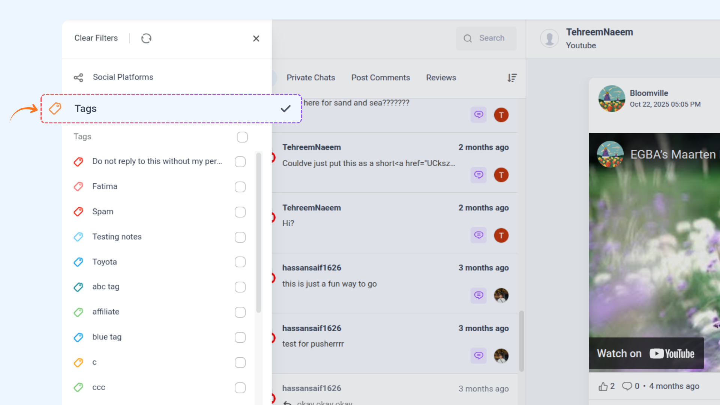
Task: Click the Search input field
Action: [x=492, y=38]
